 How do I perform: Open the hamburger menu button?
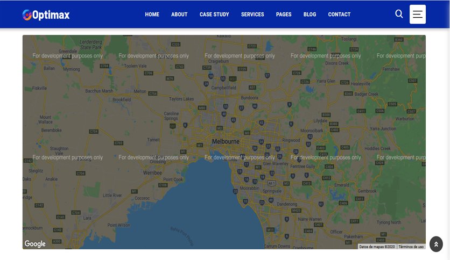point(418,15)
